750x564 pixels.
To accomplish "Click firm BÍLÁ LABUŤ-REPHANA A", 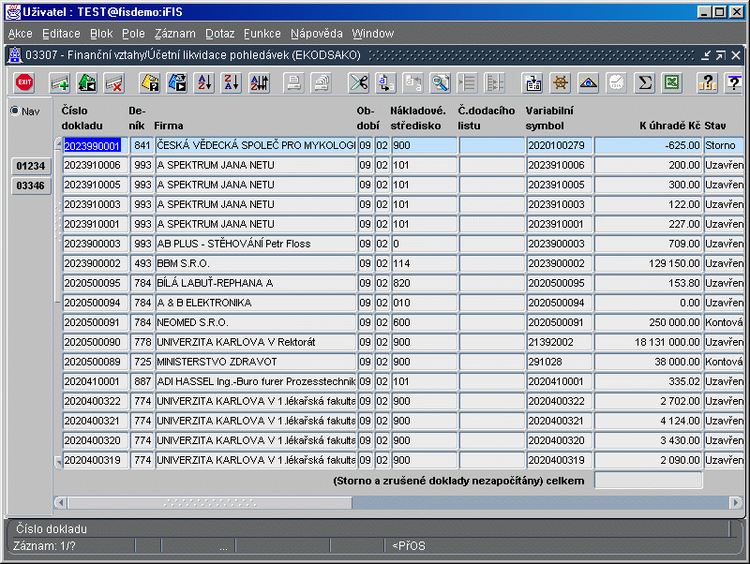I will 256,283.
